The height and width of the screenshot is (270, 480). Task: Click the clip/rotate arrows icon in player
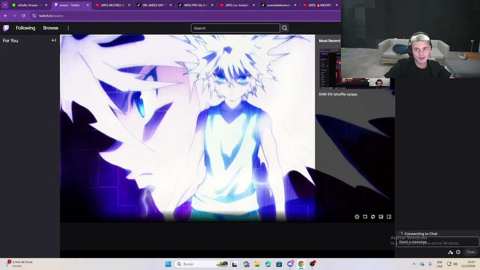[373, 217]
